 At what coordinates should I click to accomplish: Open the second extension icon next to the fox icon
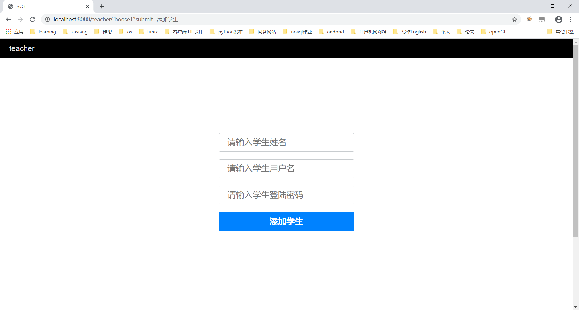tap(542, 19)
